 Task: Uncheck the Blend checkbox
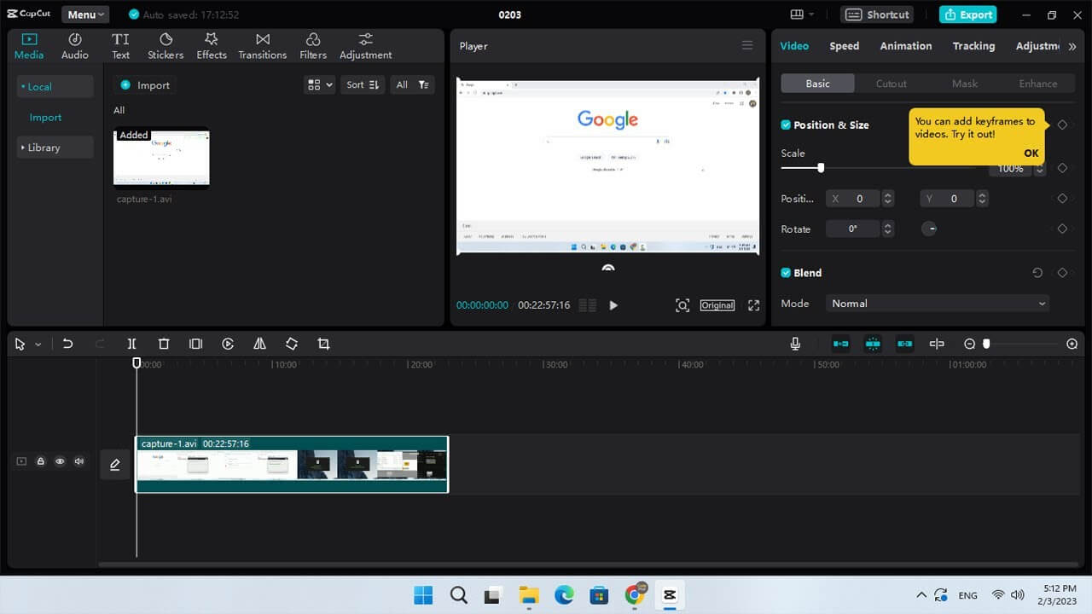tap(786, 273)
